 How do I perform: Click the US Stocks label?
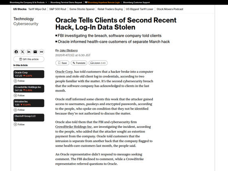20,9
